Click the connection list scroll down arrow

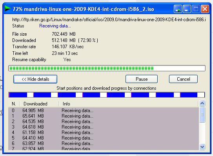pyautogui.click(x=202, y=147)
